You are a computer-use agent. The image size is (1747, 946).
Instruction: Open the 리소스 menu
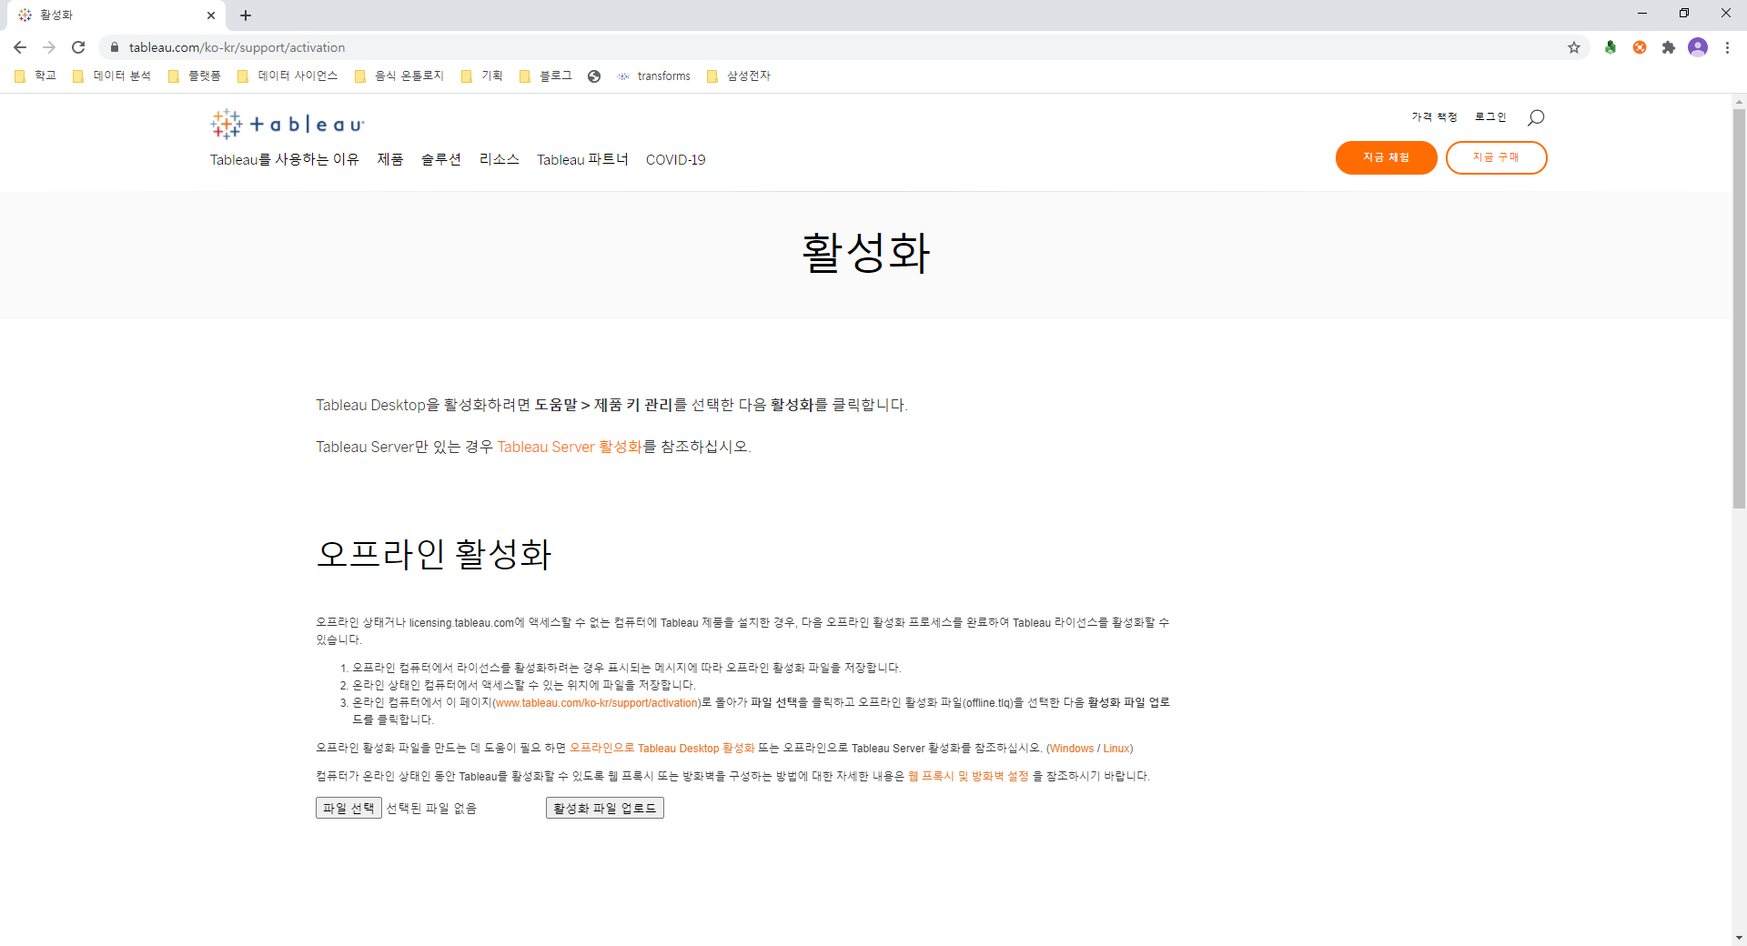coord(500,159)
